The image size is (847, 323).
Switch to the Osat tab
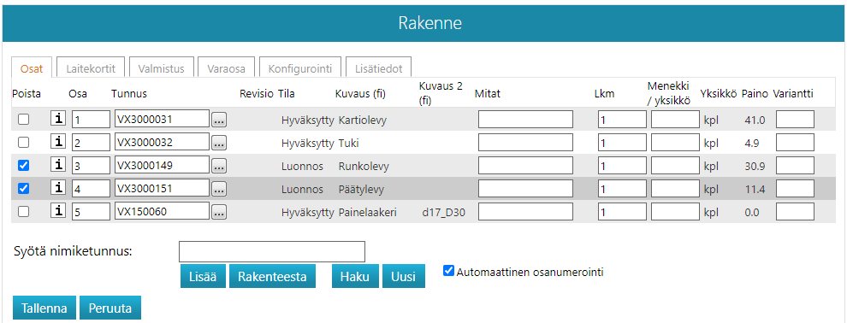point(32,69)
